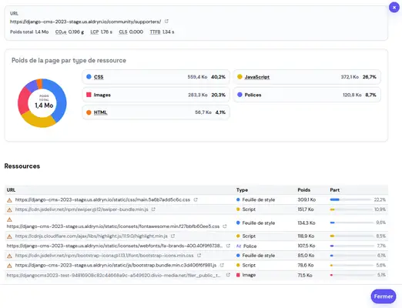Open the main.5a6b7add5c6c.css resource link
402x308 pixels.
[102, 199]
